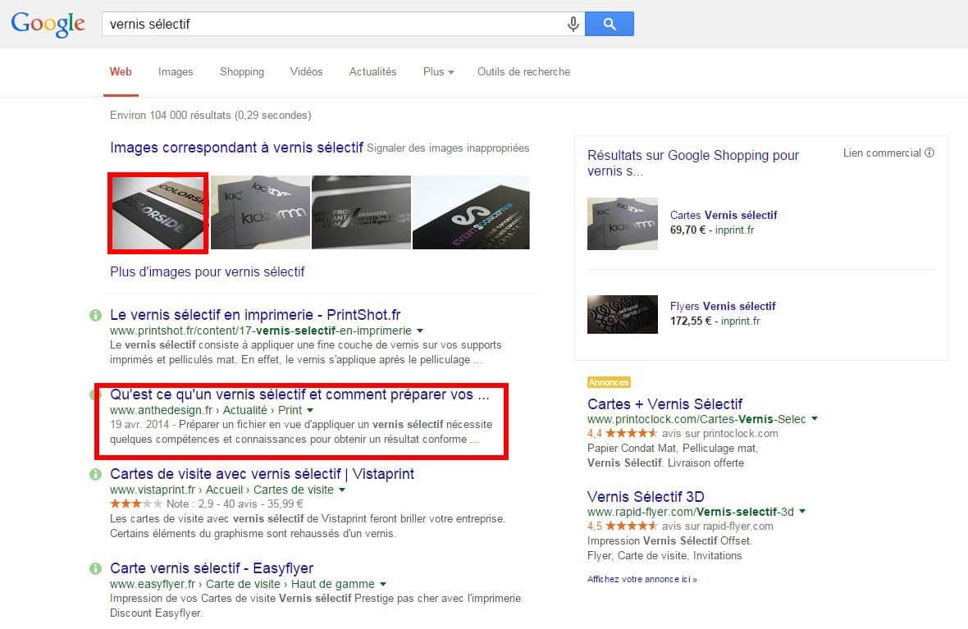
Task: Open Flyers Vernis sélectif shopping link
Action: click(722, 306)
